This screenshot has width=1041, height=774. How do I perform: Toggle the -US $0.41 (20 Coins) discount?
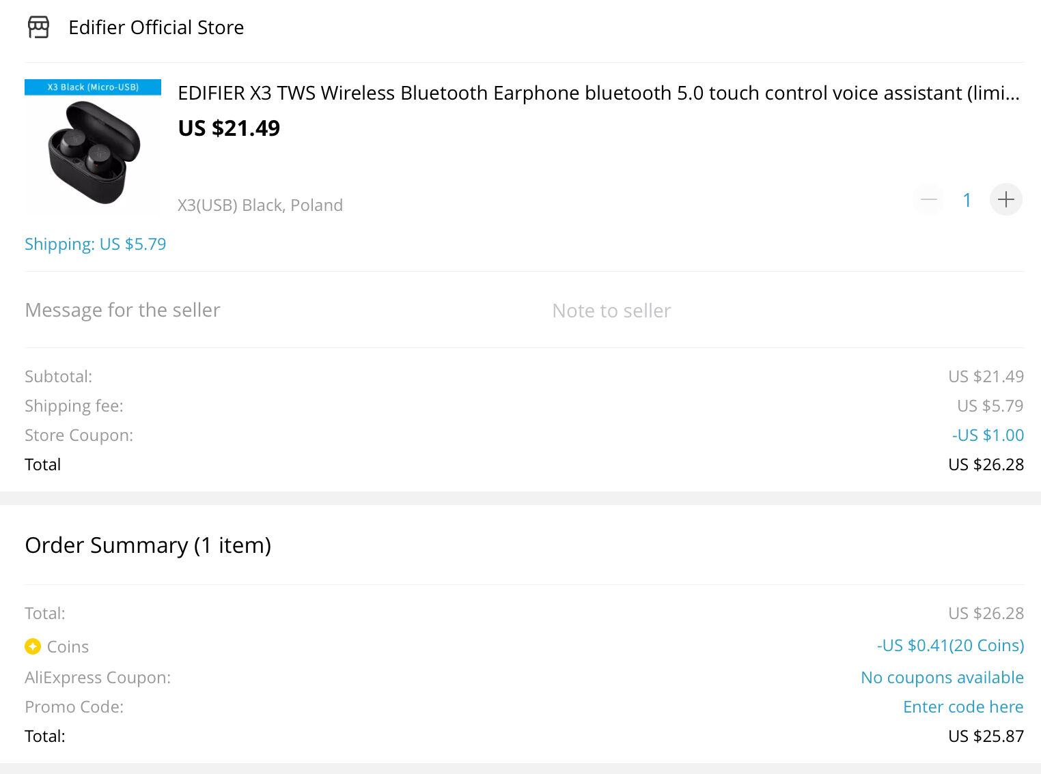pyautogui.click(x=950, y=645)
